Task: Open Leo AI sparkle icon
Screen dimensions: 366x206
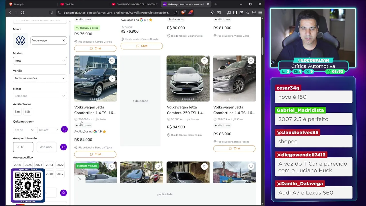Action: 248,13
